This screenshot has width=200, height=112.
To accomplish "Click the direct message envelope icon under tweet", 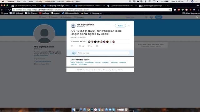I will click(97, 46).
